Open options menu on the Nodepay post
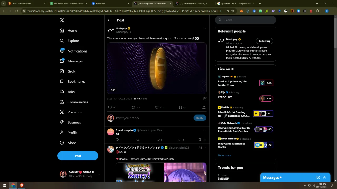 click(205, 28)
